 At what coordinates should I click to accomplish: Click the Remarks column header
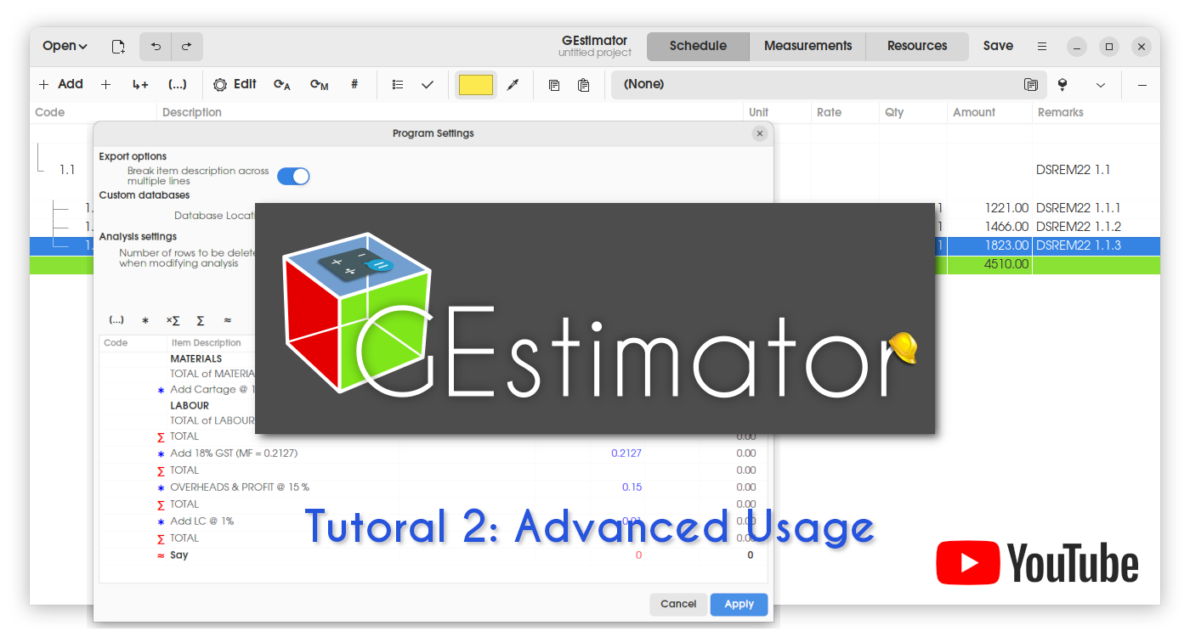pos(1096,112)
